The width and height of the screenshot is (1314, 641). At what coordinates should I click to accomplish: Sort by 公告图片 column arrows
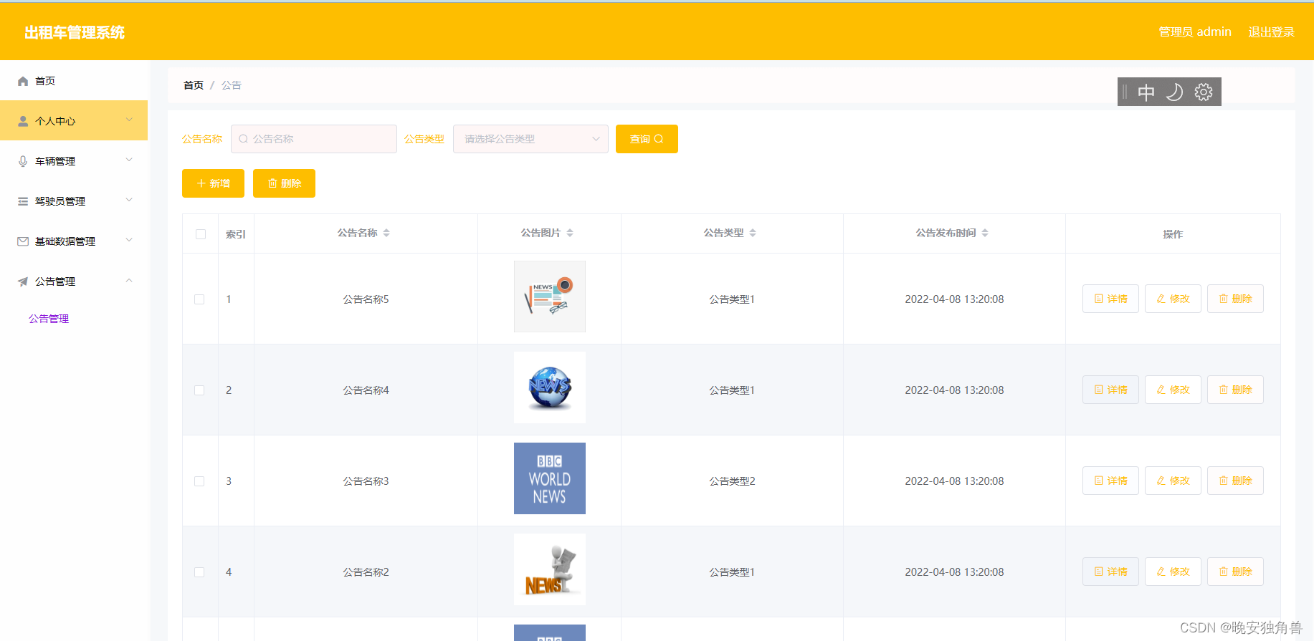570,233
